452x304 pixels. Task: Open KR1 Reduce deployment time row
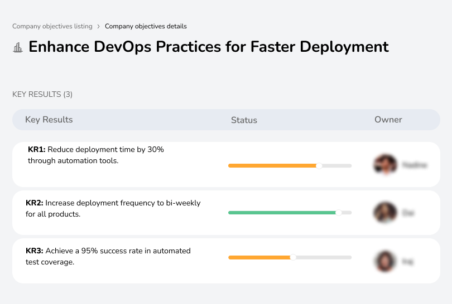(226, 164)
